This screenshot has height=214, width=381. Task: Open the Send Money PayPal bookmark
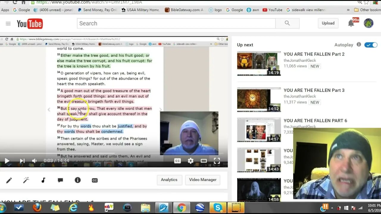(x=97, y=10)
